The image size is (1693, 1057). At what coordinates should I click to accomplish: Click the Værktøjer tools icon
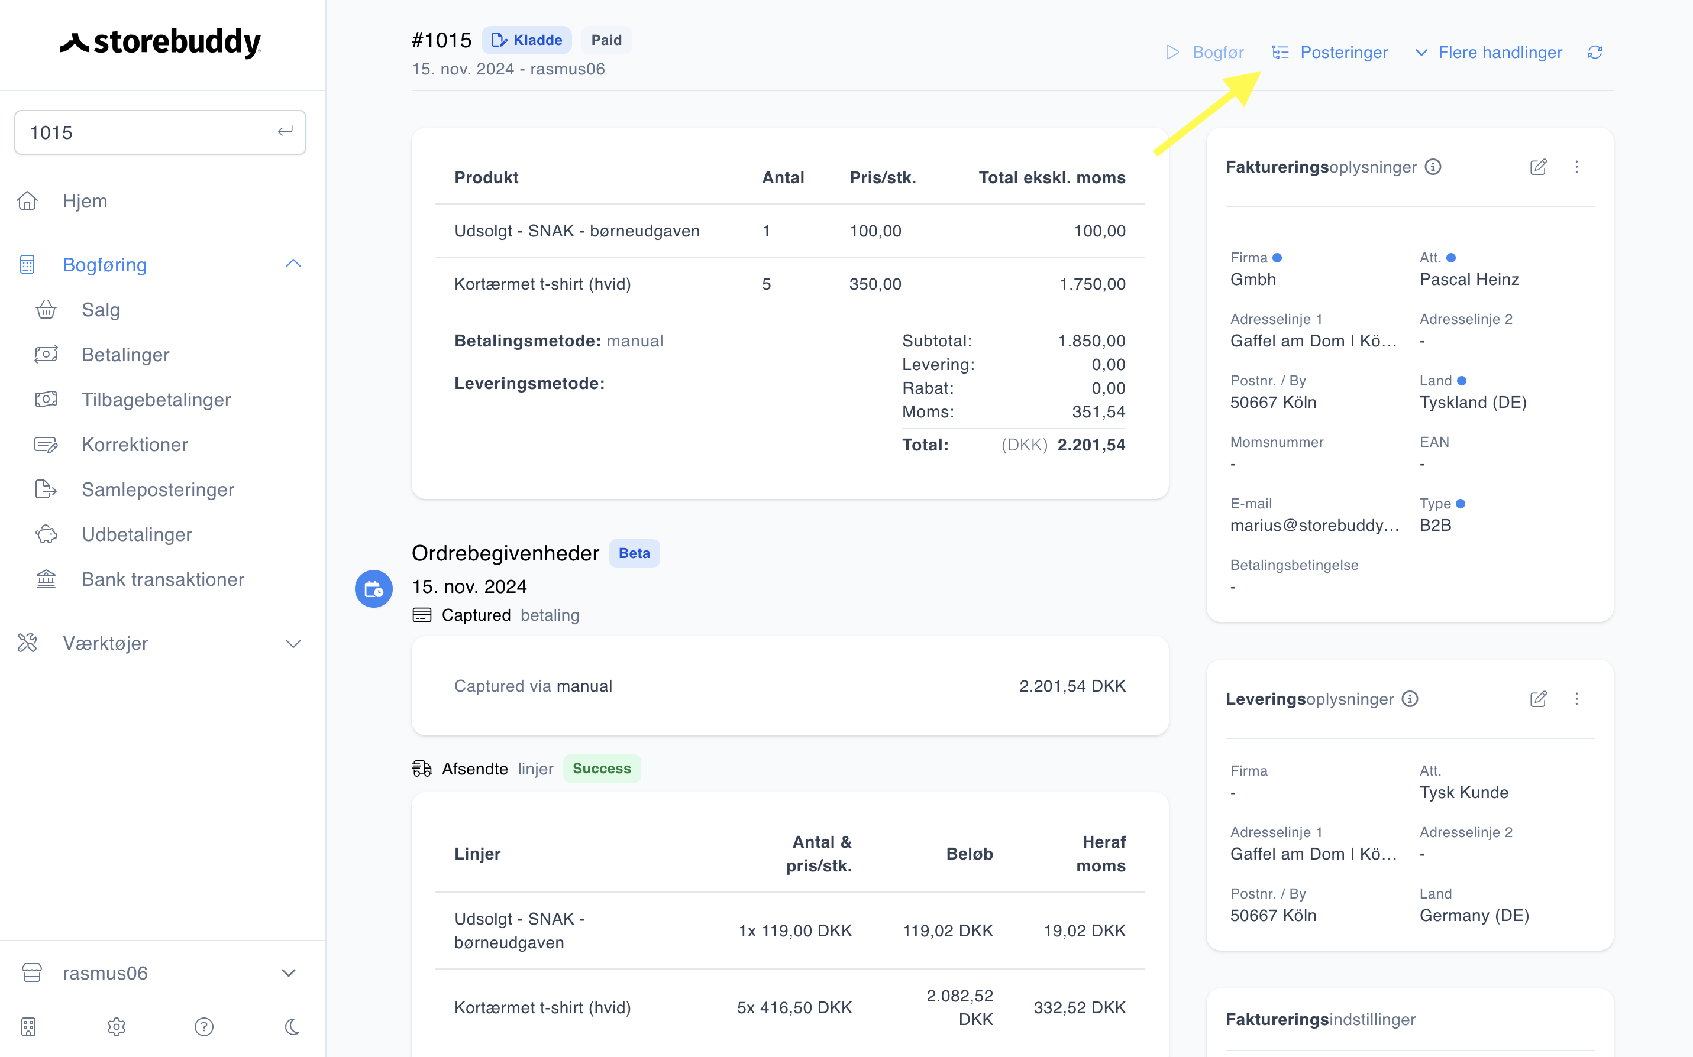[x=27, y=643]
